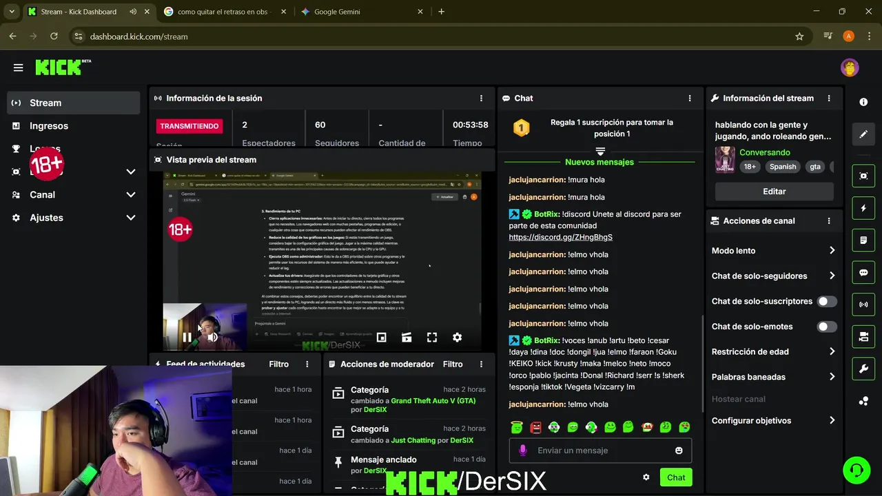
Task: Expand Chat de solo-seguidores settings
Action: 773,276
